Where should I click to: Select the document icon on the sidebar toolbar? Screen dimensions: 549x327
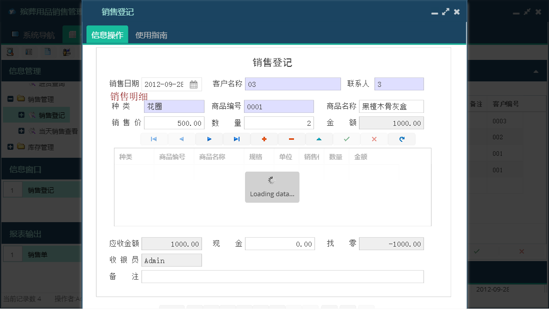pyautogui.click(x=47, y=51)
